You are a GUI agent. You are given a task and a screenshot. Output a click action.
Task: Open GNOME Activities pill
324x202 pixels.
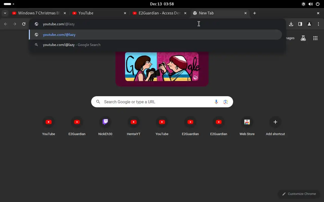9,4
